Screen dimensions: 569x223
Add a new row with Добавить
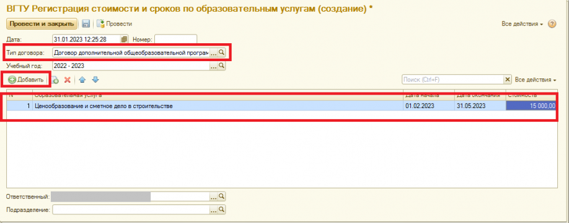pos(26,80)
